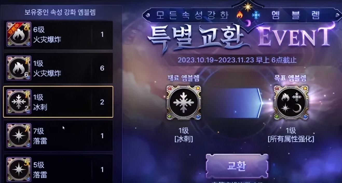Screen dimensions: 342x183
Task: Click the 목표 엠블렘 all-attribute target icon
Action: 291,103
